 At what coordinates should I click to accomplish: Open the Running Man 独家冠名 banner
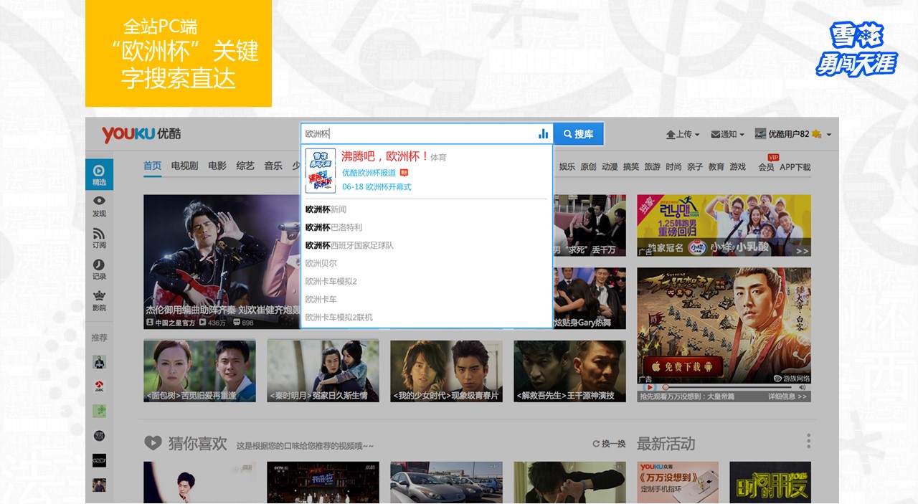point(724,225)
